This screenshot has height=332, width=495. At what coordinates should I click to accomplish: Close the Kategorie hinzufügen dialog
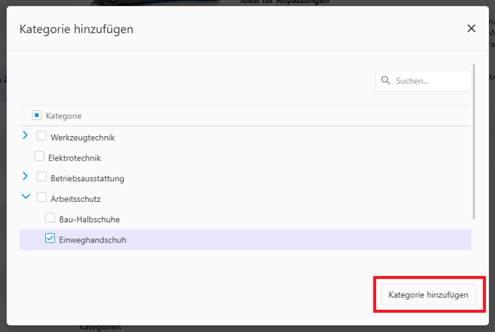pos(471,29)
